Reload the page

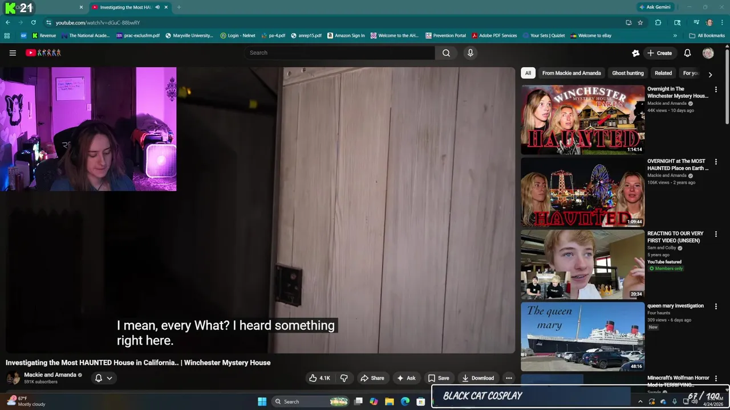[x=33, y=22]
